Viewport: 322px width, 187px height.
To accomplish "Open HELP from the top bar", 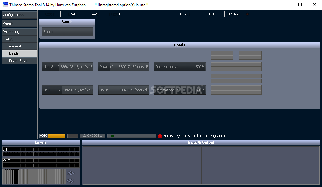I will tap(211, 14).
